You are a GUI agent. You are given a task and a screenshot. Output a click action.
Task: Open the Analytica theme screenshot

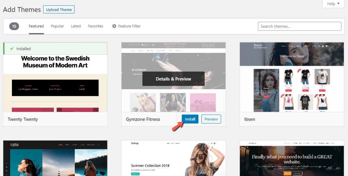click(x=292, y=158)
